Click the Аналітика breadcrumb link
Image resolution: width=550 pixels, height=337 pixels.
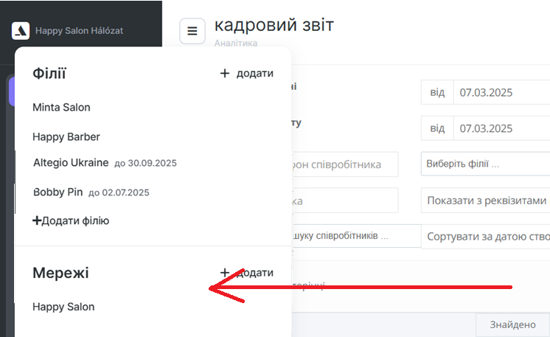click(236, 44)
